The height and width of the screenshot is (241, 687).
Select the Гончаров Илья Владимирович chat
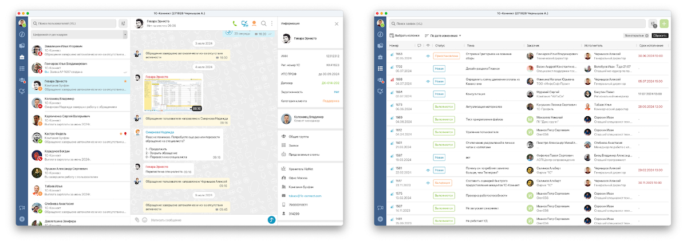tap(80, 66)
